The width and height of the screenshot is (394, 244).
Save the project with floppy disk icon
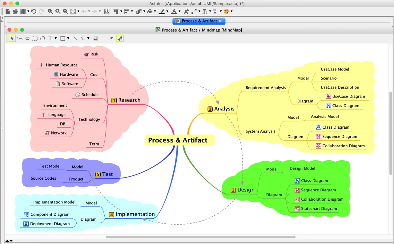click(23, 11)
